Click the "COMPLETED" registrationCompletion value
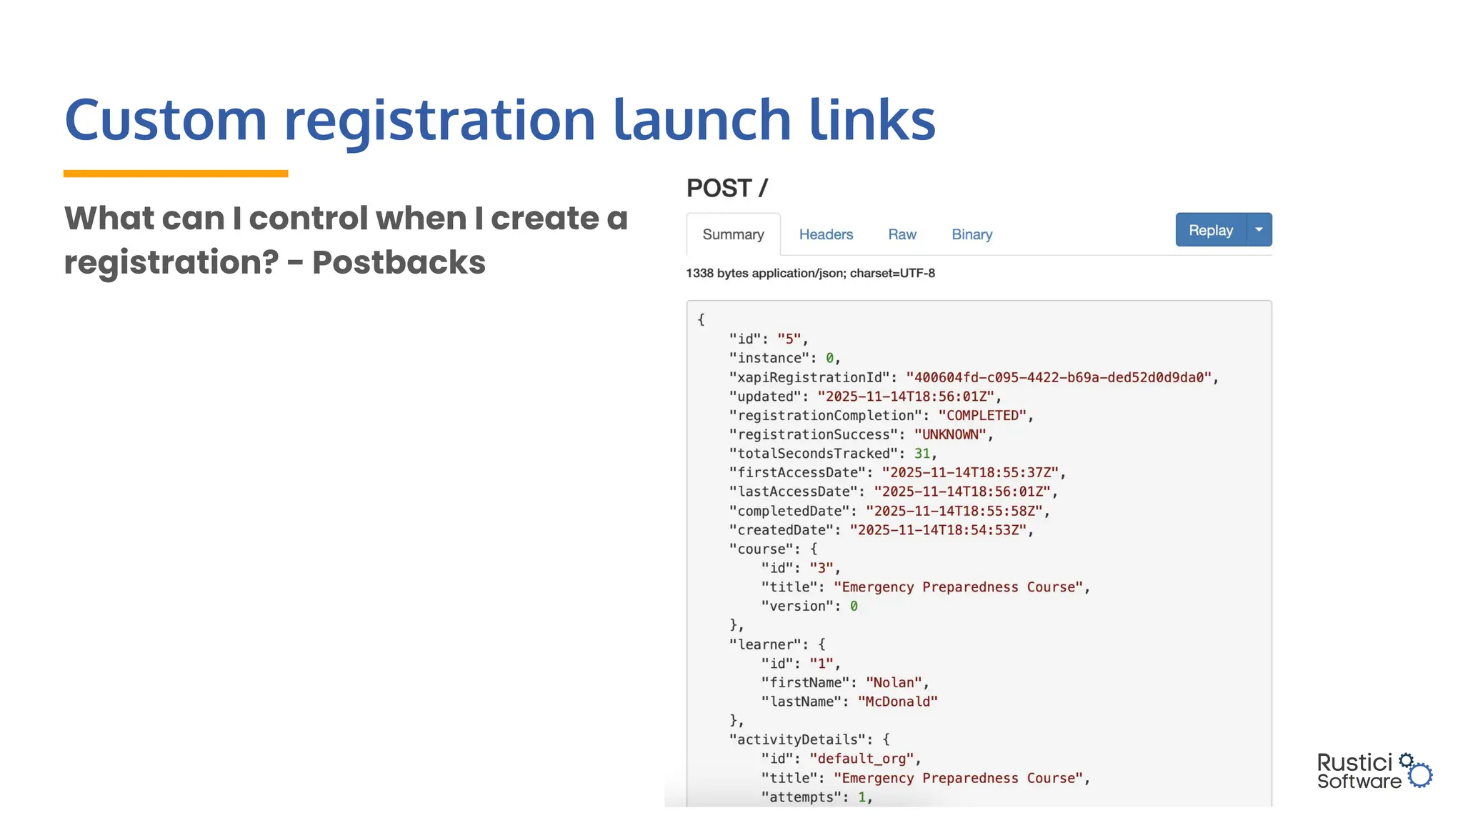1463x823 pixels. coord(982,416)
